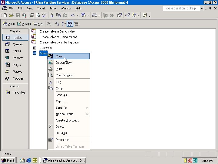218x164 pixels.
Task: Toggle the List view button
Action: pyautogui.click(x=70, y=24)
